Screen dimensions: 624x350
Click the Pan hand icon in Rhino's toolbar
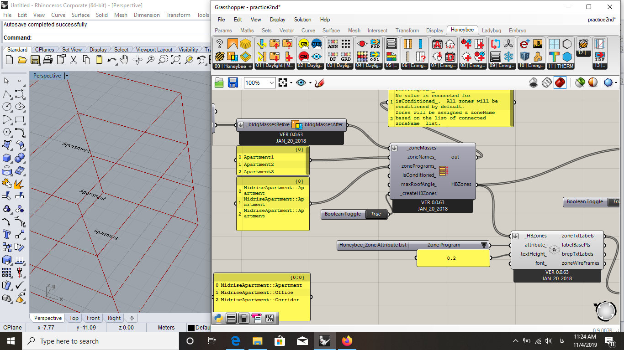click(x=124, y=60)
